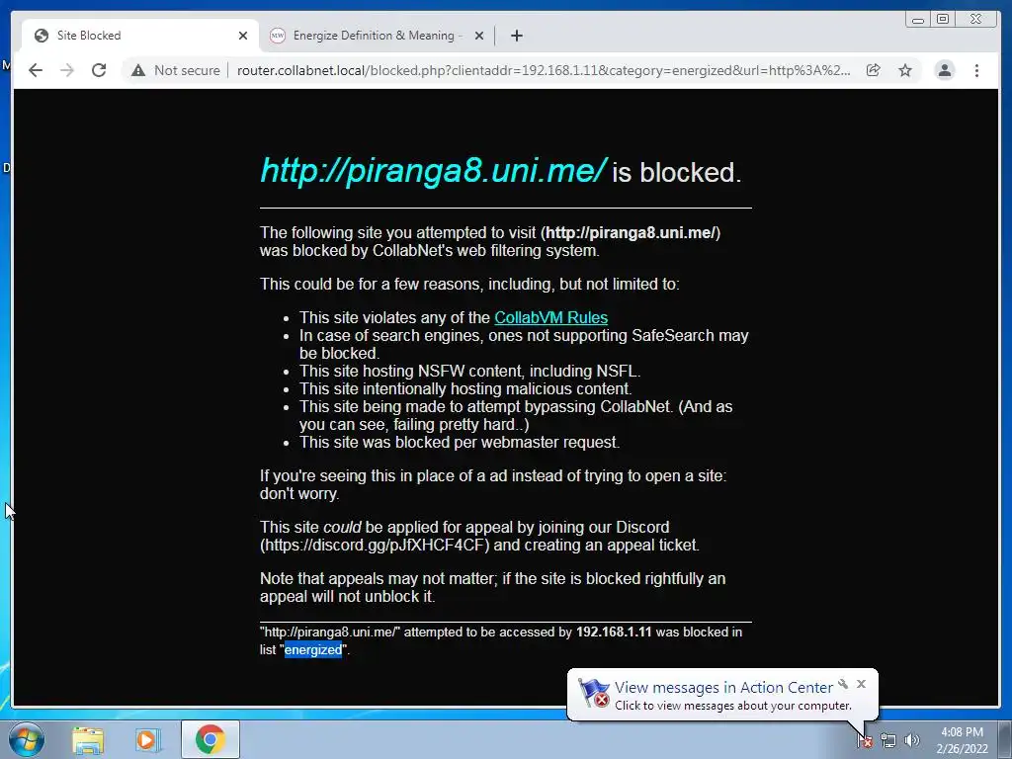The height and width of the screenshot is (759, 1012).
Task: Open the Chrome profile avatar menu
Action: (944, 70)
